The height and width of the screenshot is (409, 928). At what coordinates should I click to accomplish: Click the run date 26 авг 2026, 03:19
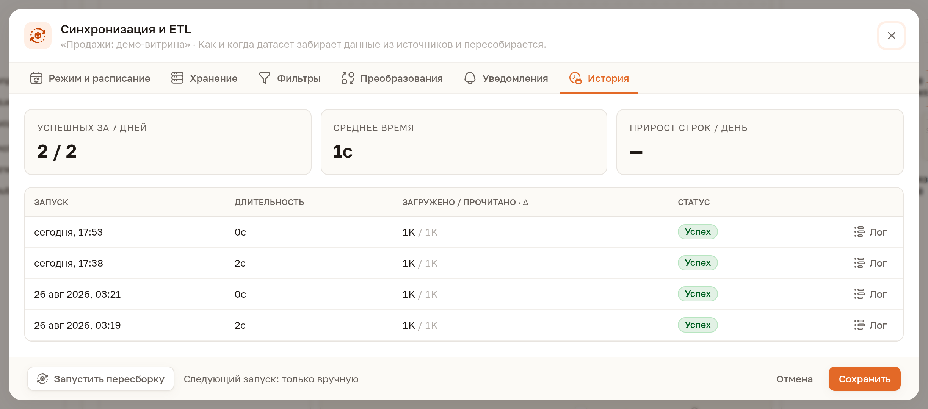77,325
